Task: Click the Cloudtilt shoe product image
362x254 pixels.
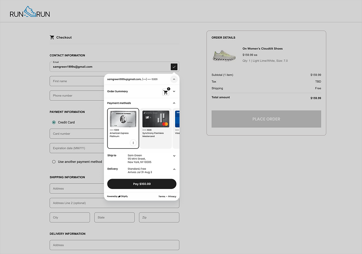Action: (224, 55)
